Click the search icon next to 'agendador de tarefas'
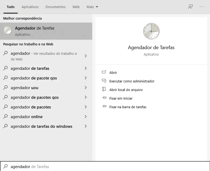This screenshot has height=171, width=210. 5,68
